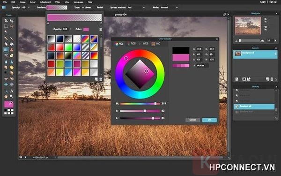Open the File menu
The image size is (281, 176).
(x=5, y=2)
